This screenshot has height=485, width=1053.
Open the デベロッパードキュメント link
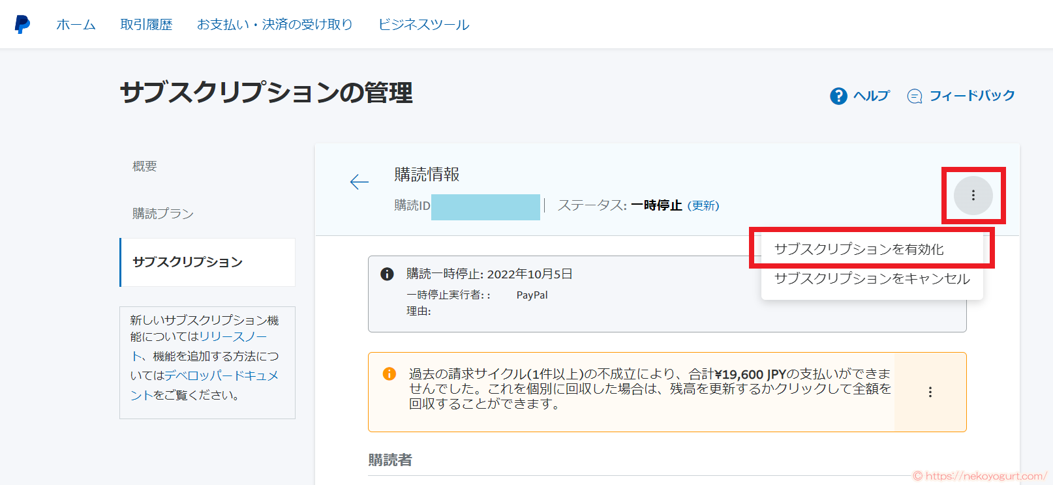coord(204,385)
